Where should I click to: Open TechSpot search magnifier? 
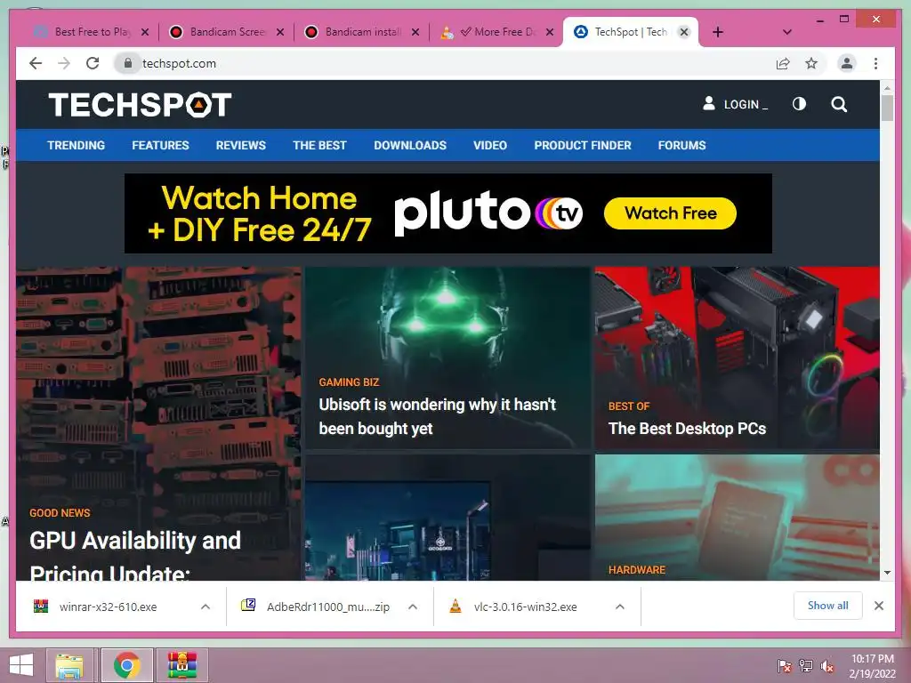coord(839,105)
